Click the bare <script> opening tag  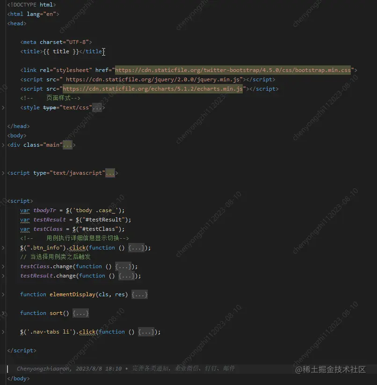[x=20, y=201]
